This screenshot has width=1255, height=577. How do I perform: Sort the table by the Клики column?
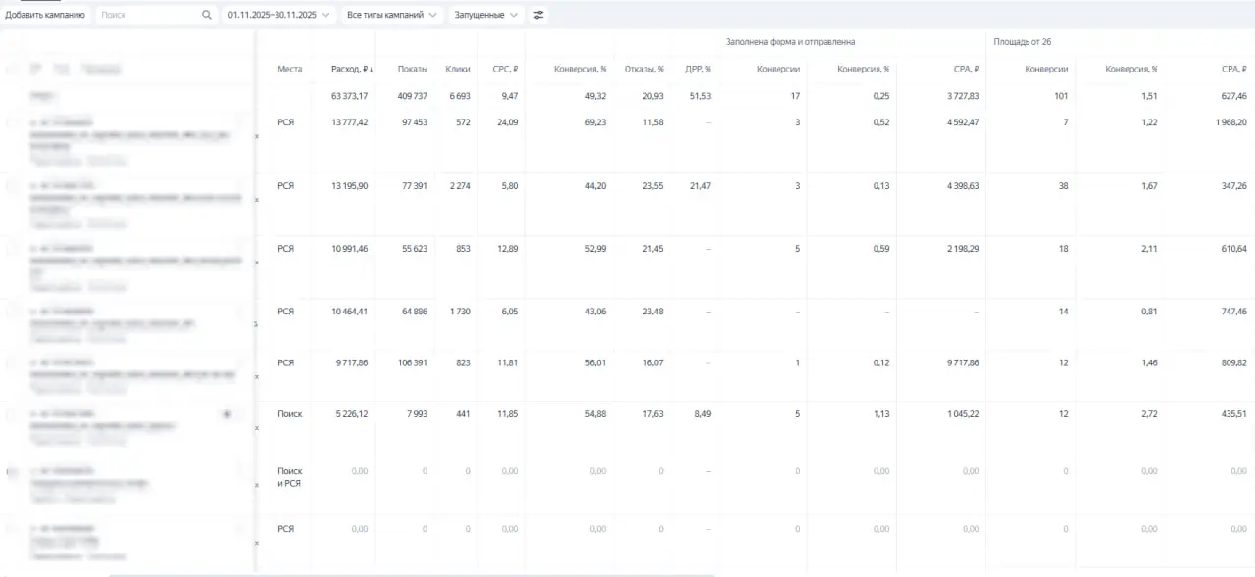point(457,70)
